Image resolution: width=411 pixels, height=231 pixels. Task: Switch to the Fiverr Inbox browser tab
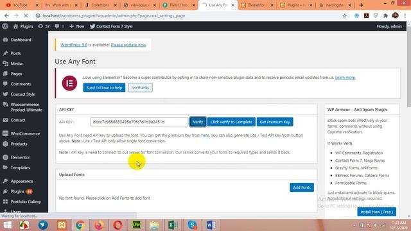179,5
